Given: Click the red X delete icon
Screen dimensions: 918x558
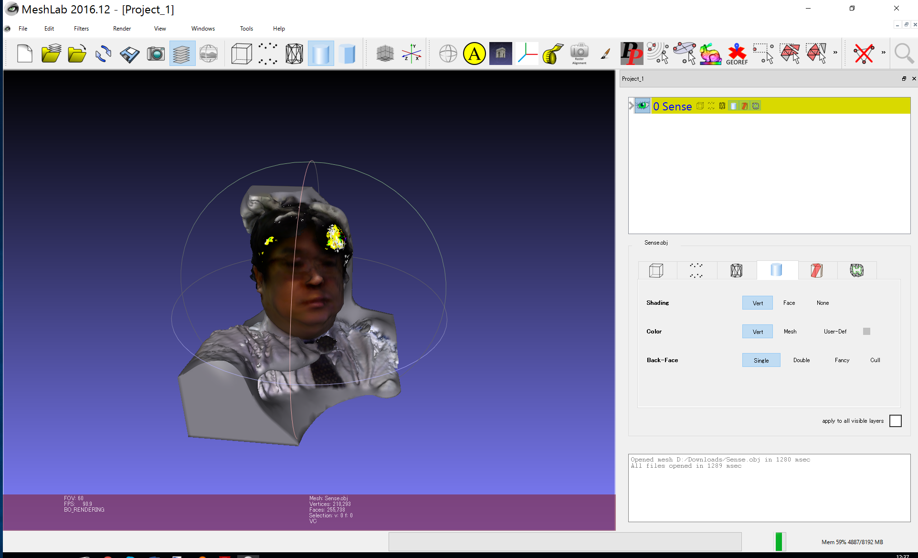Looking at the screenshot, I should click(864, 54).
